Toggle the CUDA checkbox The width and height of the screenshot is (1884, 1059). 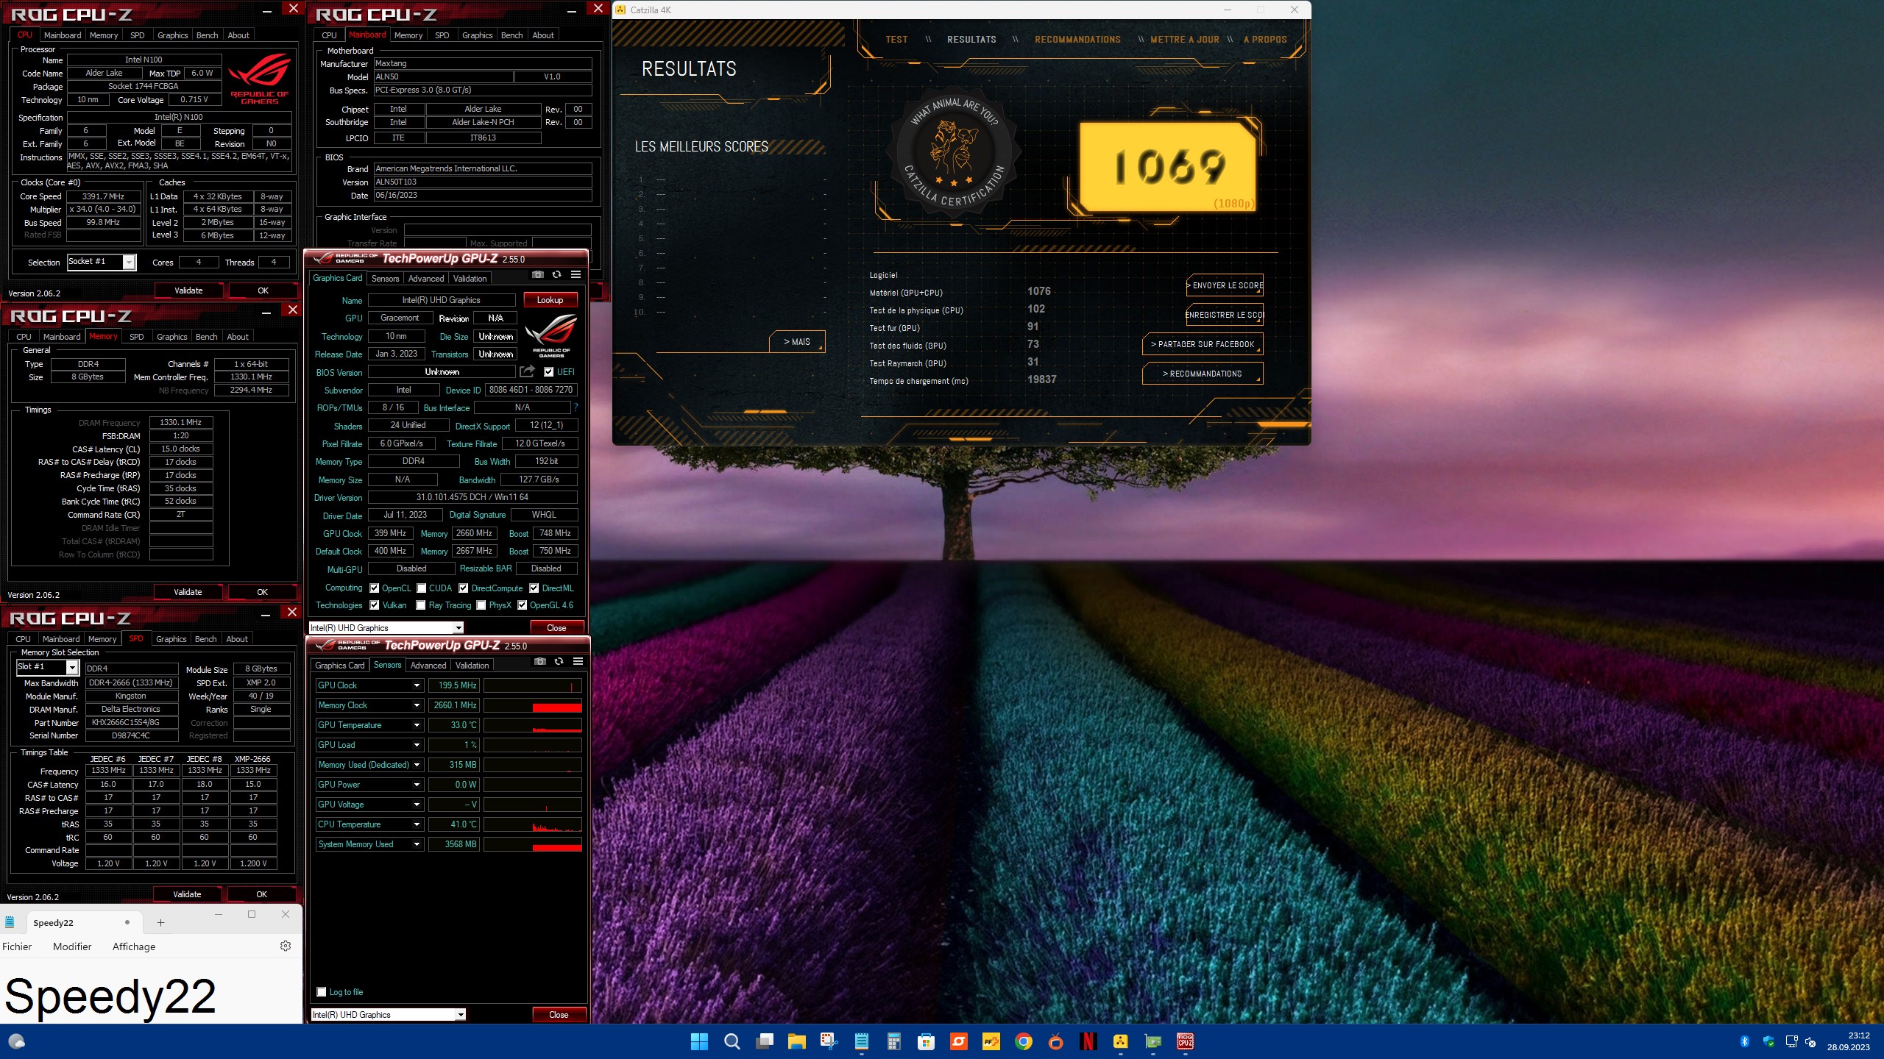point(422,588)
